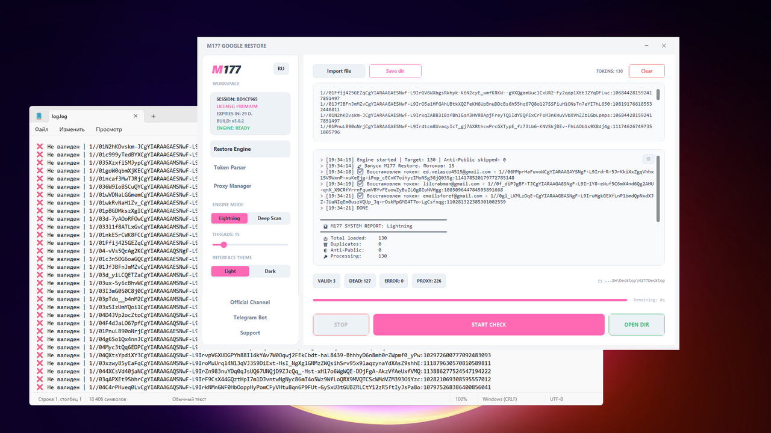The height and width of the screenshot is (433, 771).
Task: Click inside the imported tokens text area
Action: [489, 112]
